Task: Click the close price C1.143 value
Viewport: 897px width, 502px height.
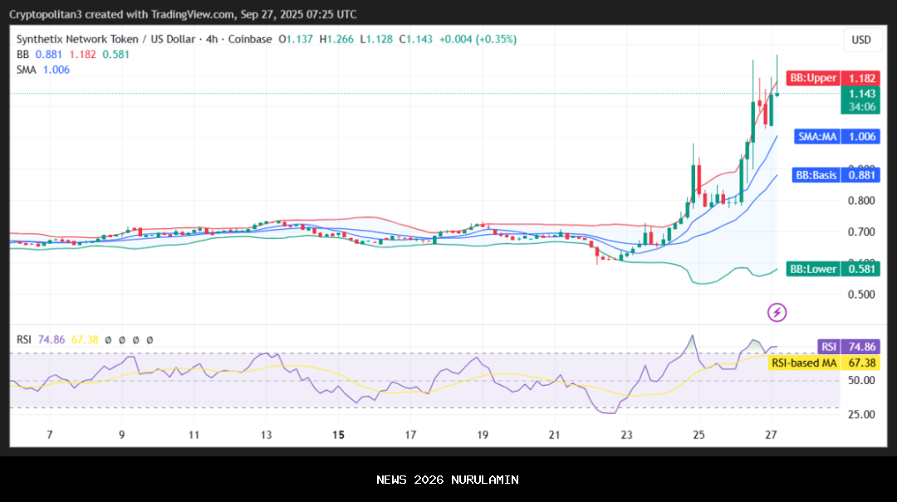Action: tap(414, 39)
